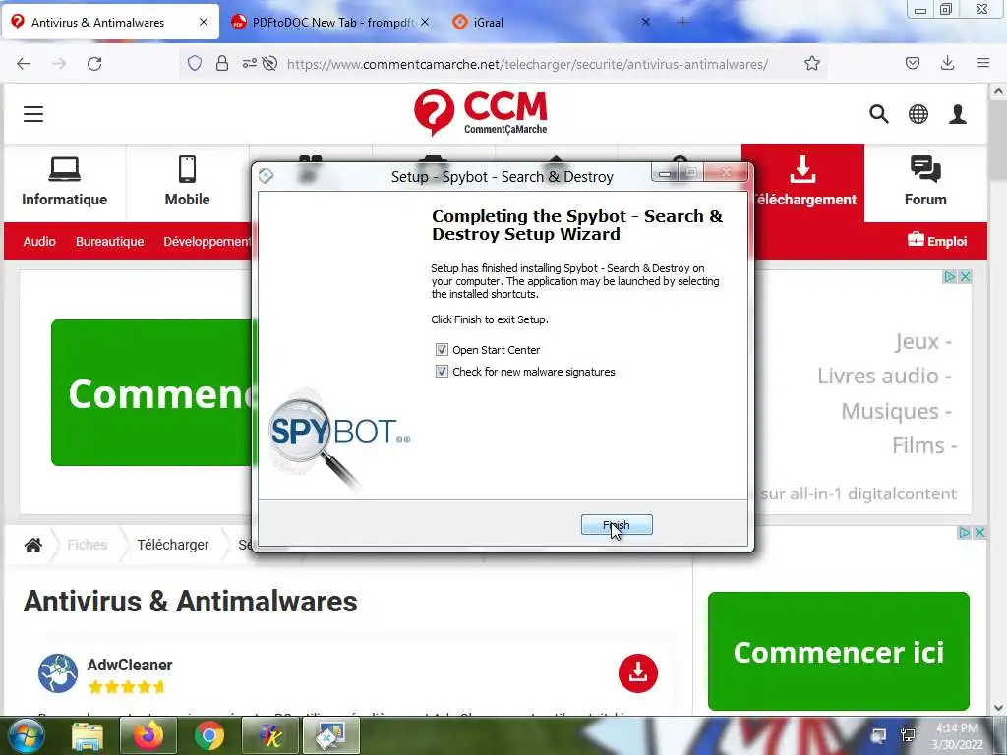Open the CCM user account icon
Viewport: 1007px width, 755px height.
click(958, 114)
